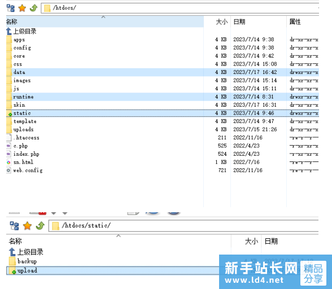The image size is (332, 289).
Task: Select the c.php file
Action: 163,146
